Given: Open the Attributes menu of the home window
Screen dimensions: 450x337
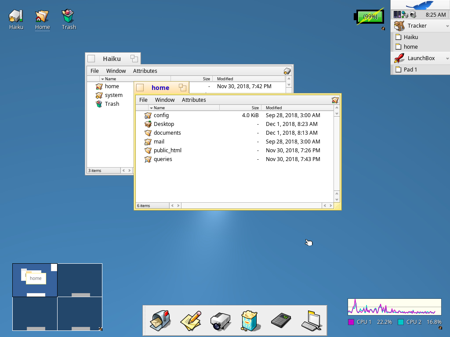Looking at the screenshot, I should [194, 100].
